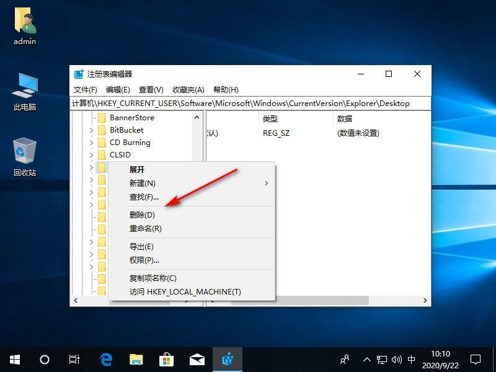Image resolution: width=496 pixels, height=372 pixels.
Task: Click the Windows Start button
Action: 14,359
